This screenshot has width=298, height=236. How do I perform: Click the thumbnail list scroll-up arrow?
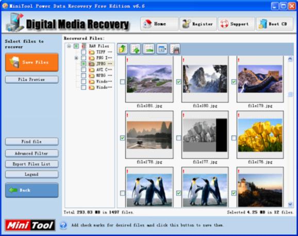pos(290,59)
